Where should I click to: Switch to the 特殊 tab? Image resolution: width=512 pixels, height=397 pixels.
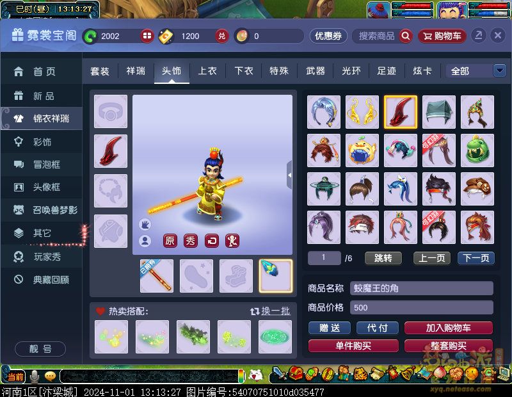click(x=279, y=71)
